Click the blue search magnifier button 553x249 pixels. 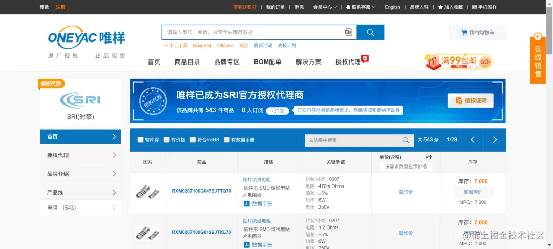coord(370,32)
